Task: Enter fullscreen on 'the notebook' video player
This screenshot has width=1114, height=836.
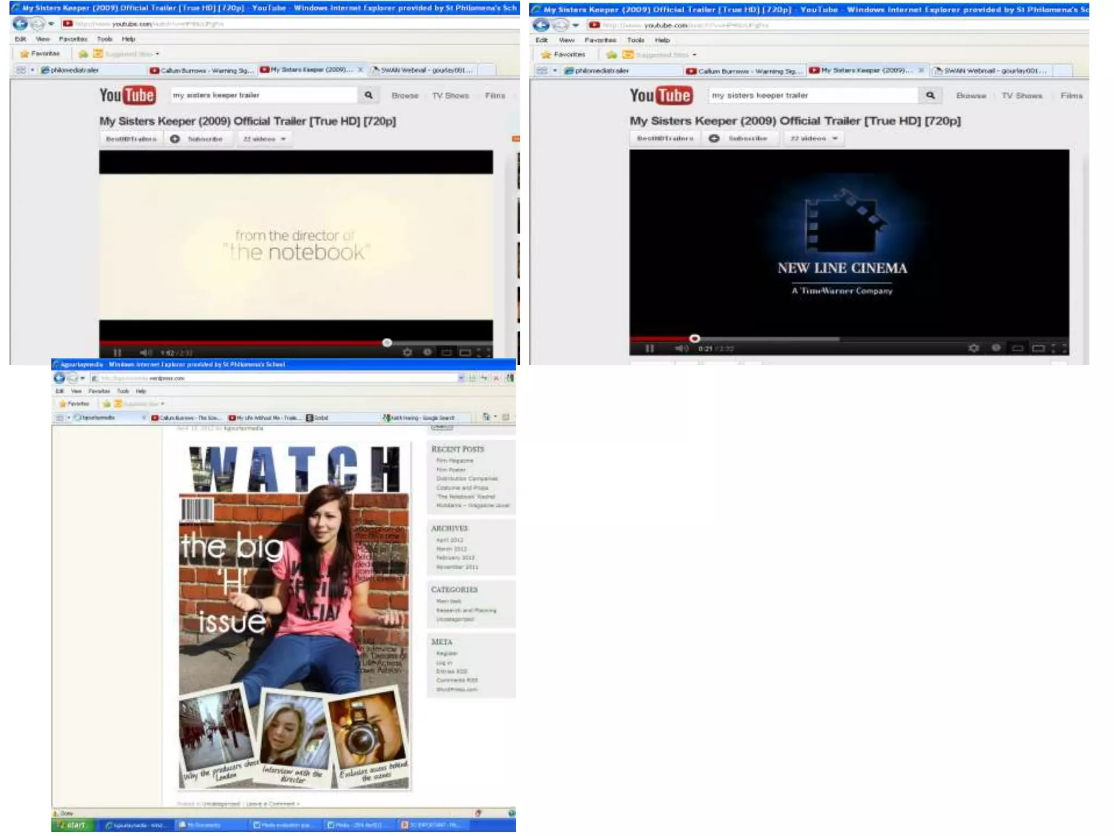Action: (484, 352)
